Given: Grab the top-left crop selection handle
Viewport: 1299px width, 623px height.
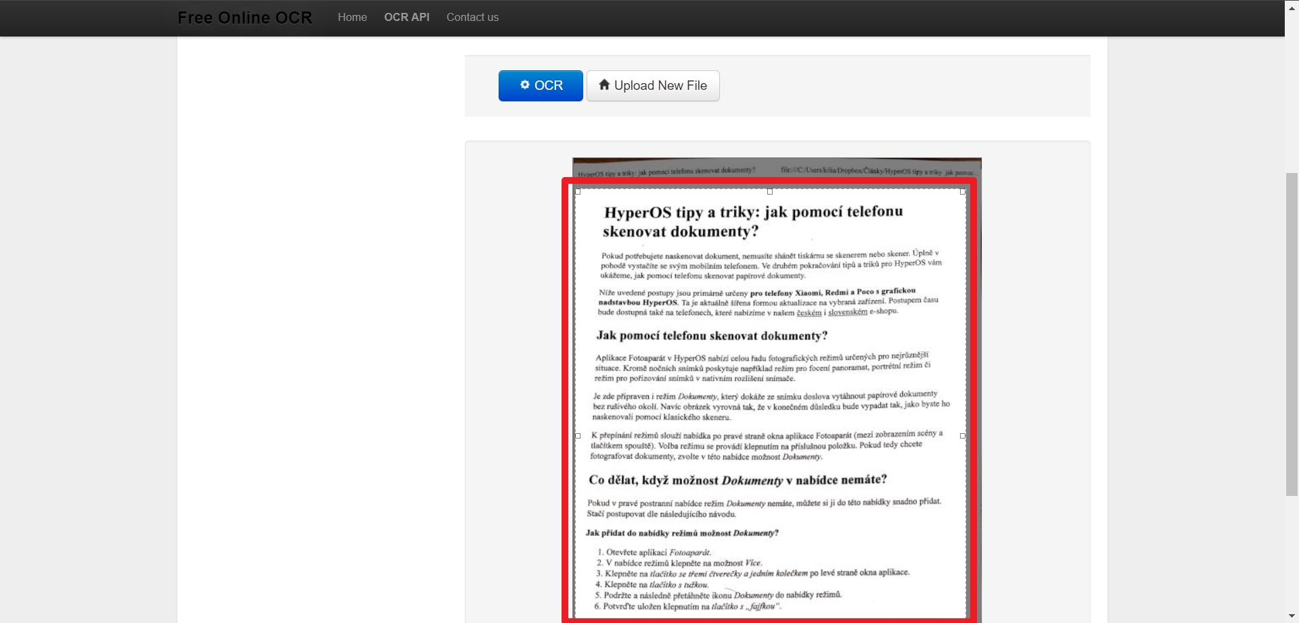Looking at the screenshot, I should [578, 192].
